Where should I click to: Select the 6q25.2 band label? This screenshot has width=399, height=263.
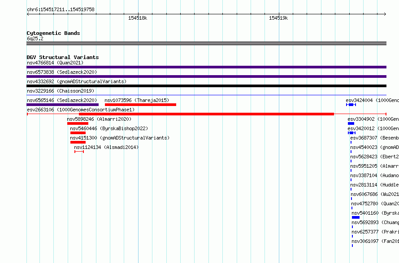(35, 38)
